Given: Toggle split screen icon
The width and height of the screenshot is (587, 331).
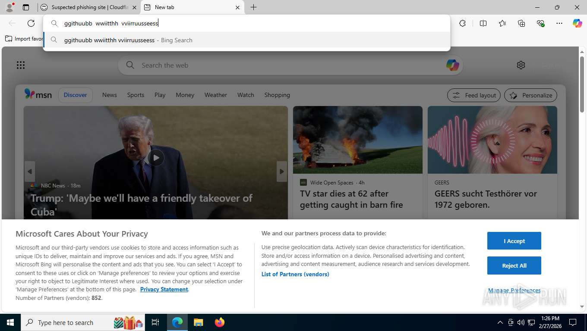Looking at the screenshot, I should click(483, 23).
